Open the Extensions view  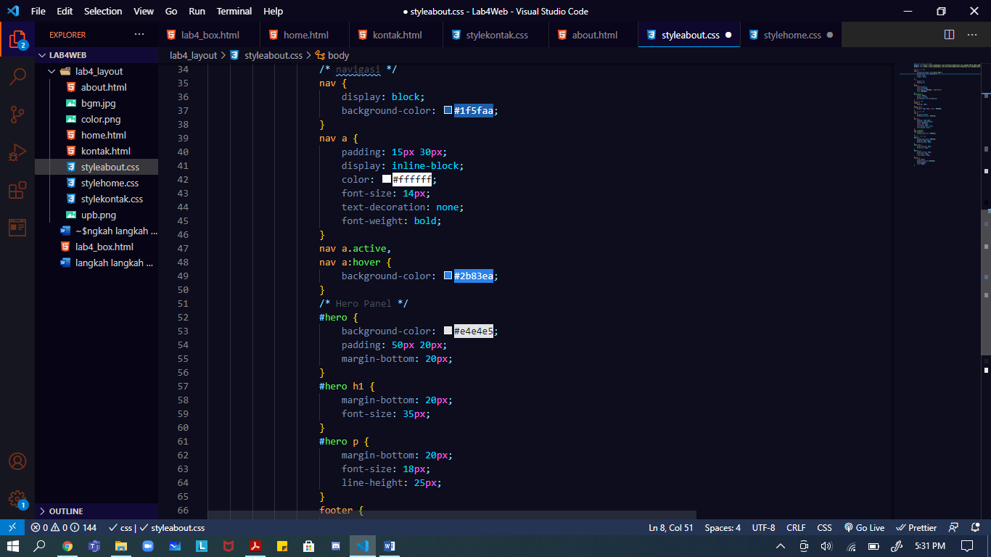point(17,190)
